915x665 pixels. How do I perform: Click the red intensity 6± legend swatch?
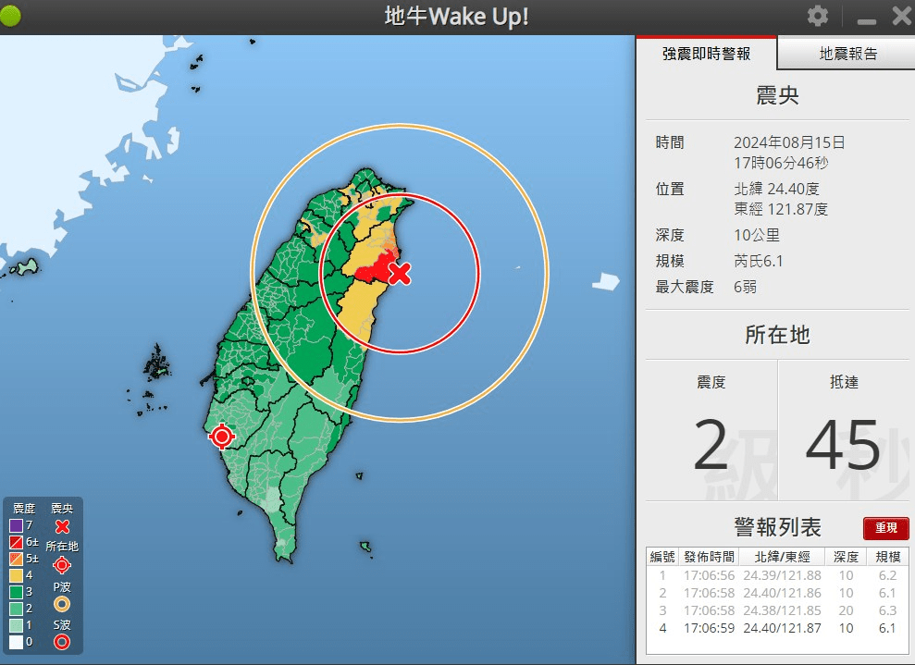click(x=17, y=542)
